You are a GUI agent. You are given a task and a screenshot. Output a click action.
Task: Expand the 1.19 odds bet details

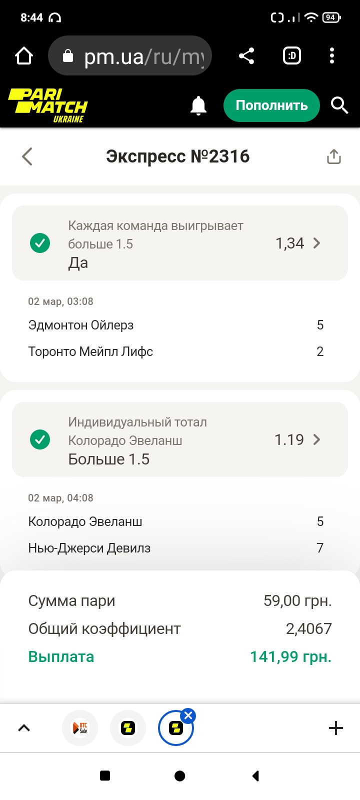click(316, 440)
